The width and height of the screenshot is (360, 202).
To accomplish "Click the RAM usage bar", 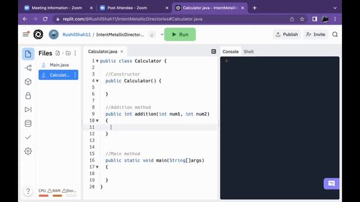I will tap(57, 196).
